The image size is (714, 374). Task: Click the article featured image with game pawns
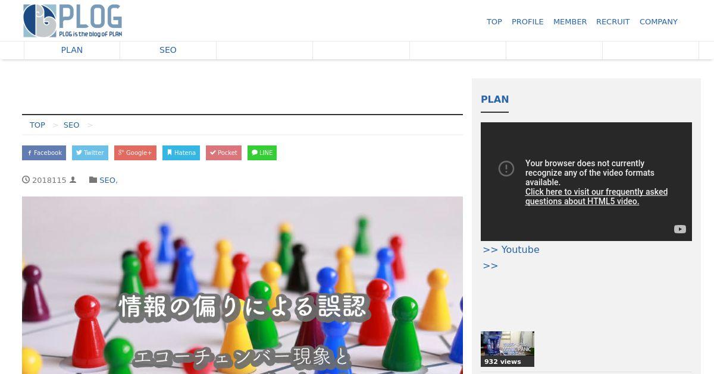pyautogui.click(x=242, y=285)
